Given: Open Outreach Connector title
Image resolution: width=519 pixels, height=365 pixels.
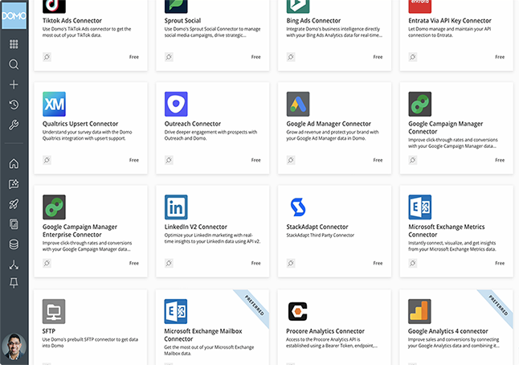Looking at the screenshot, I should [x=193, y=124].
